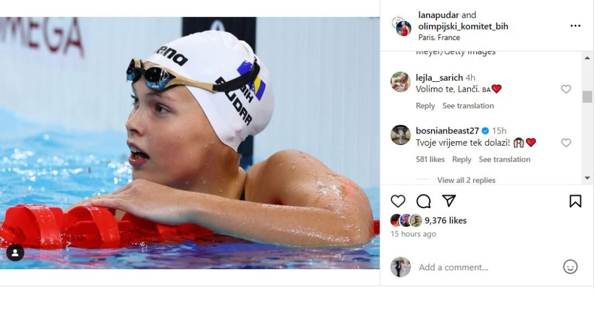Like lejla__sarich's comment
The image size is (595, 311).
click(x=566, y=89)
